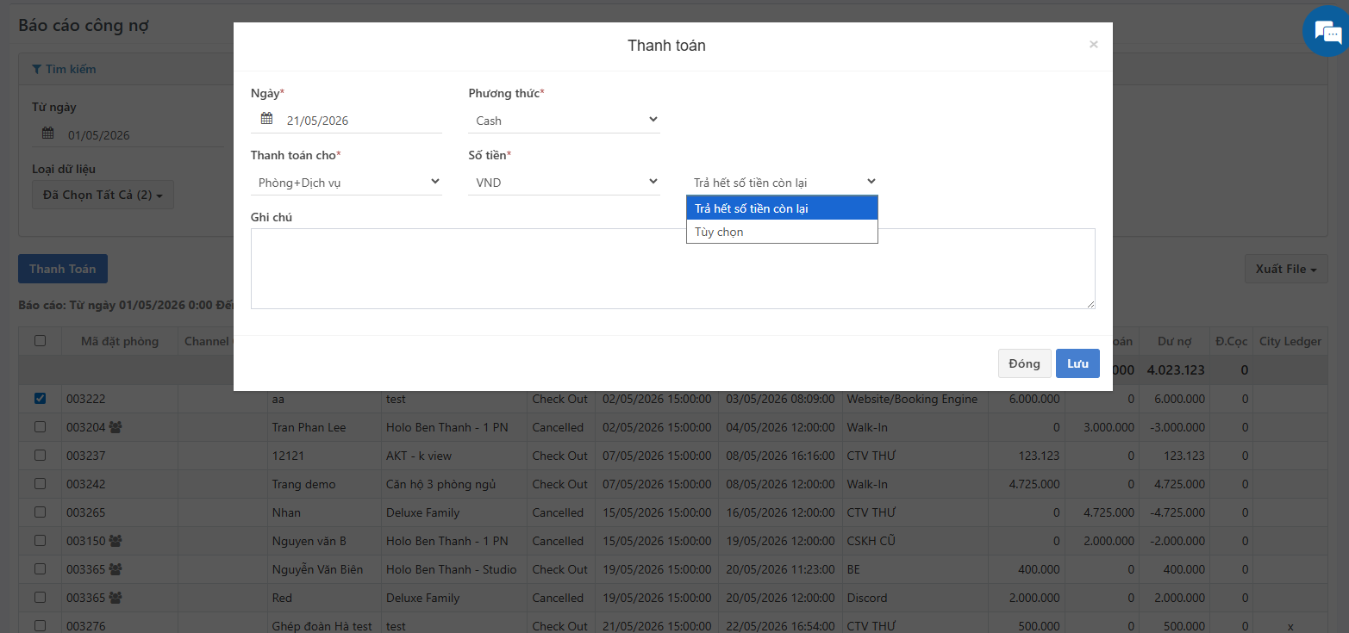Viewport: 1349px width, 633px height.
Task: Toggle the select-all checkbox in table header
Action: (41, 341)
